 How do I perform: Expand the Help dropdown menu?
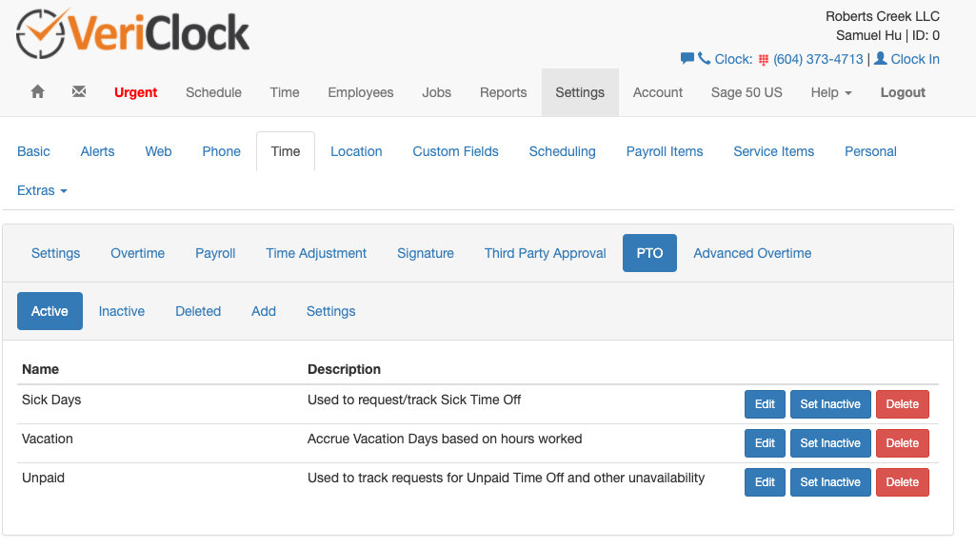[831, 92]
